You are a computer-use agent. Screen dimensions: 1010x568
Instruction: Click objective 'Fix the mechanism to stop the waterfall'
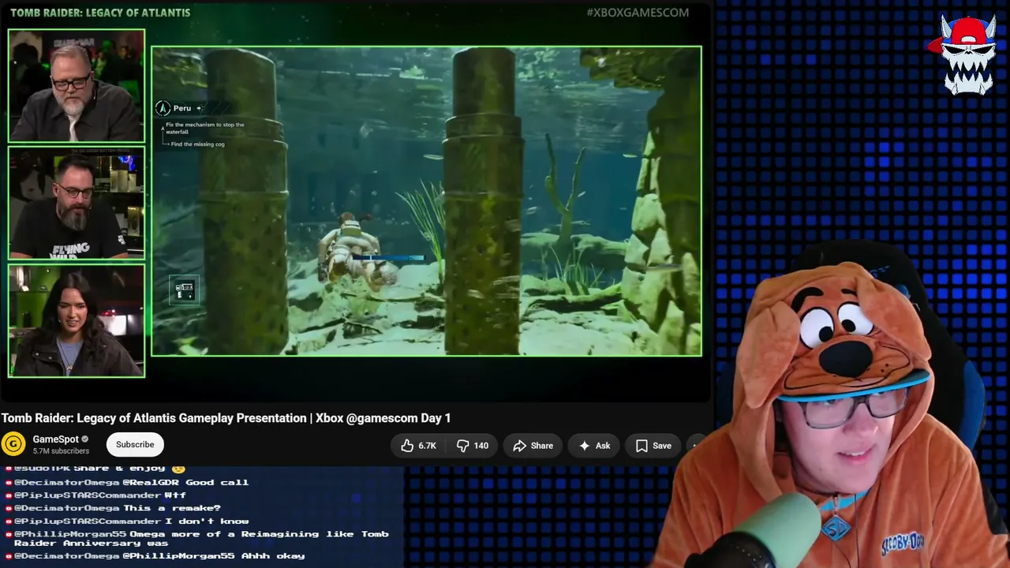(x=205, y=128)
